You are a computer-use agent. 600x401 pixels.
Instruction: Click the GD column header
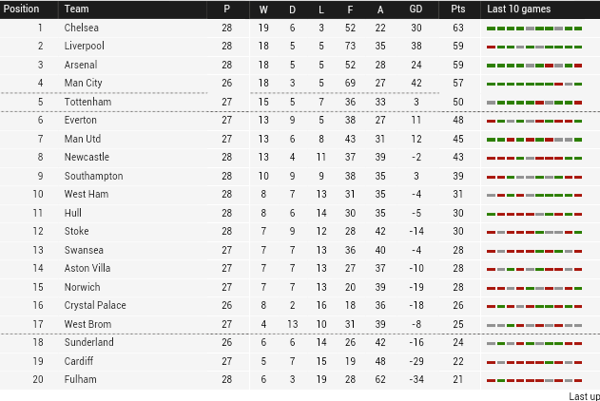point(416,9)
